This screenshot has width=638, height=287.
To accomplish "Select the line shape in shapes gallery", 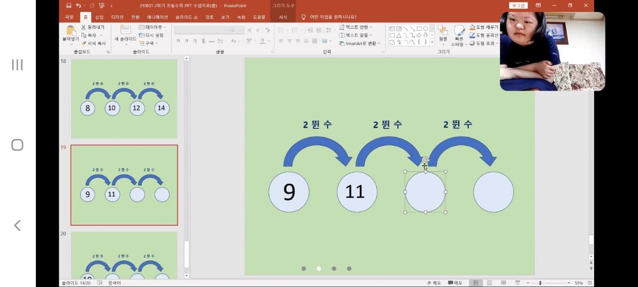I will 405,28.
